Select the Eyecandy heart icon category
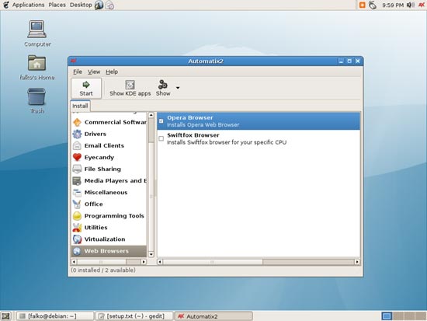The height and width of the screenshot is (321, 427). [77, 157]
